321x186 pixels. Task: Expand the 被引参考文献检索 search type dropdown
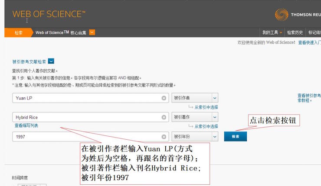(51, 61)
